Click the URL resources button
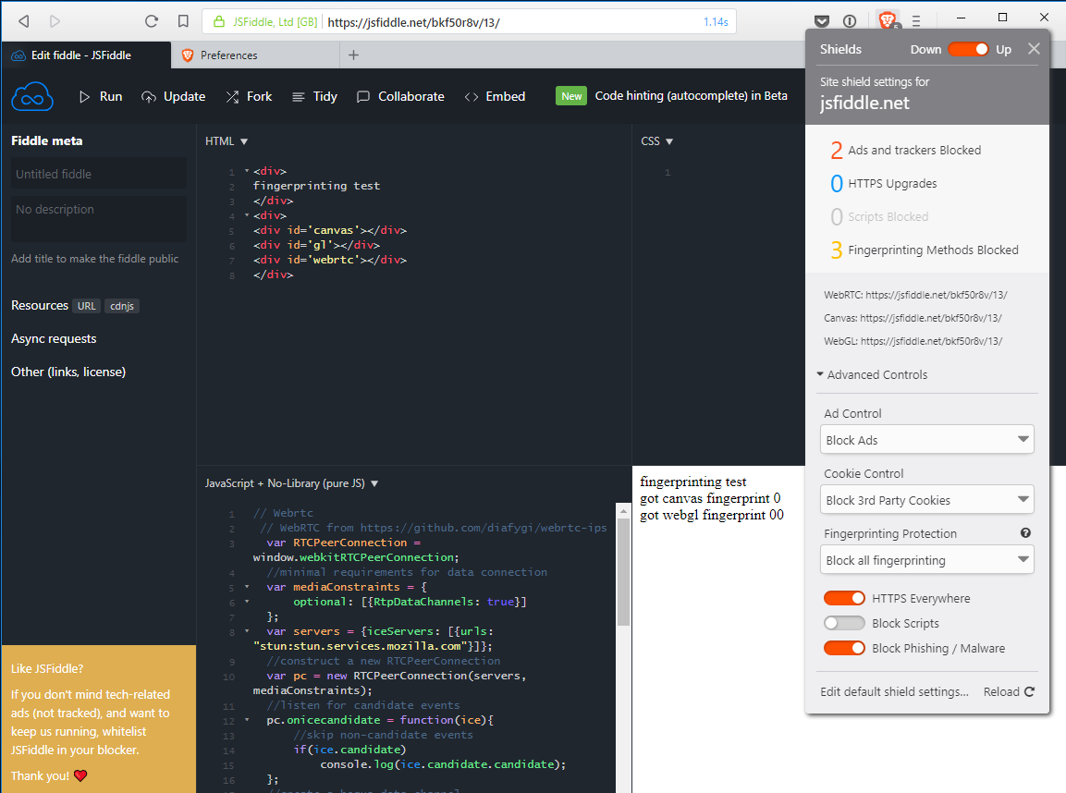 point(86,306)
